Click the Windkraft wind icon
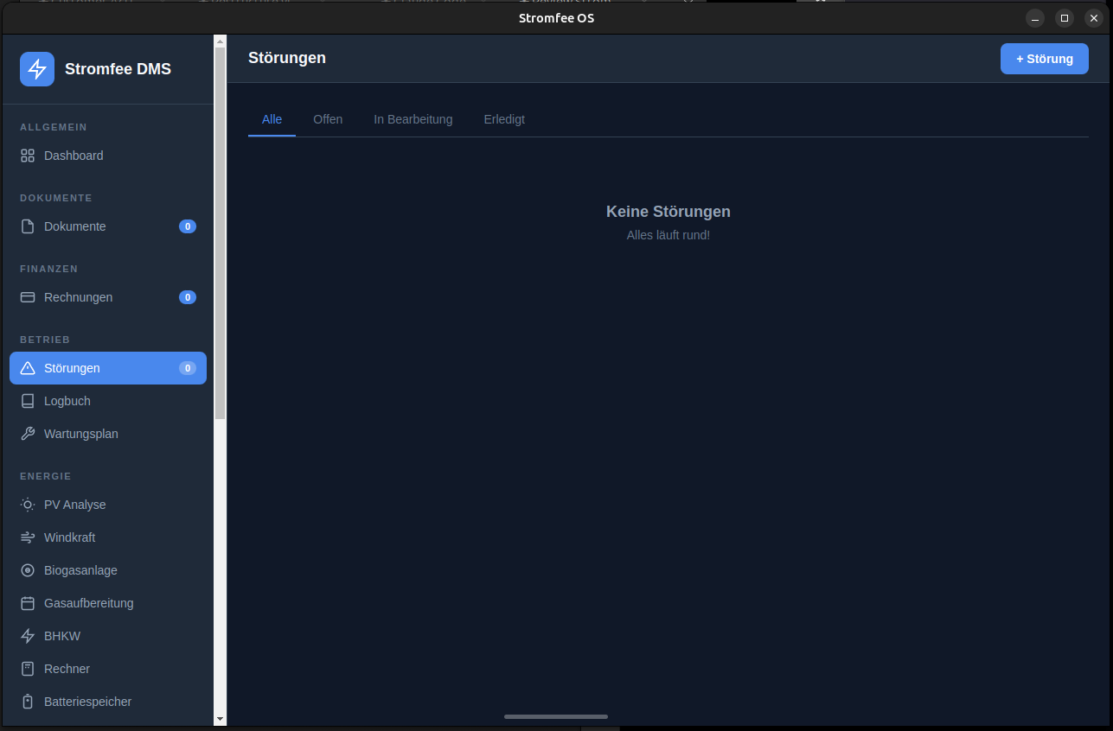Screen dimensions: 1113x731 [x=28, y=537]
